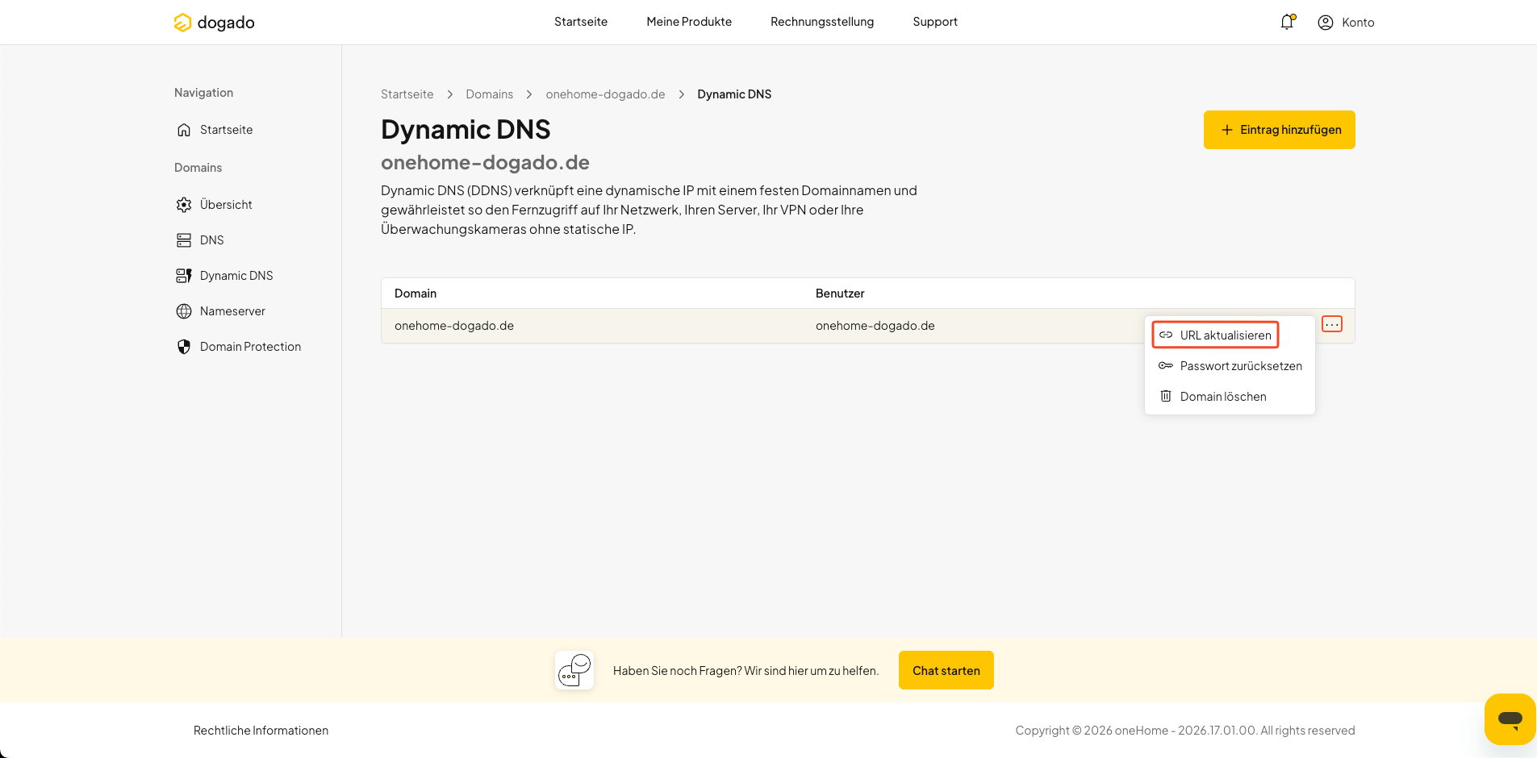Screen dimensions: 1537x758
Task: Select Startseite in the sidebar
Action: pos(227,130)
